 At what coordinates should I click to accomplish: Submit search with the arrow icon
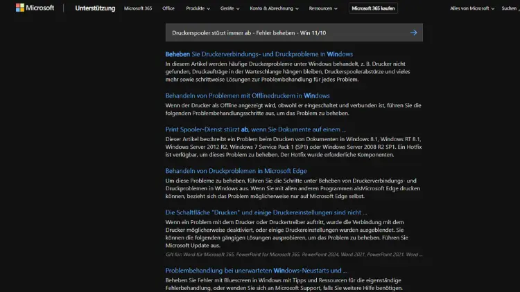(413, 33)
